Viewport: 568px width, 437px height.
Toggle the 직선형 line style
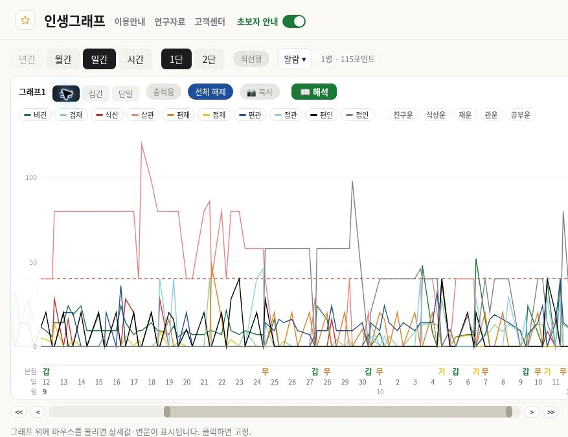pyautogui.click(x=251, y=59)
